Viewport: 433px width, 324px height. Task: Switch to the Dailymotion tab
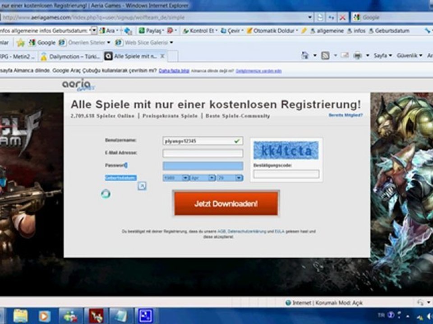coord(71,57)
